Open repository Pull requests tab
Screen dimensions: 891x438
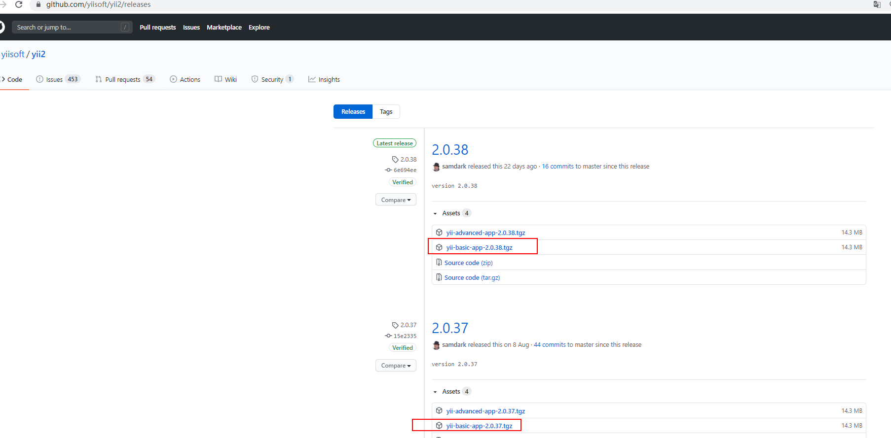125,79
